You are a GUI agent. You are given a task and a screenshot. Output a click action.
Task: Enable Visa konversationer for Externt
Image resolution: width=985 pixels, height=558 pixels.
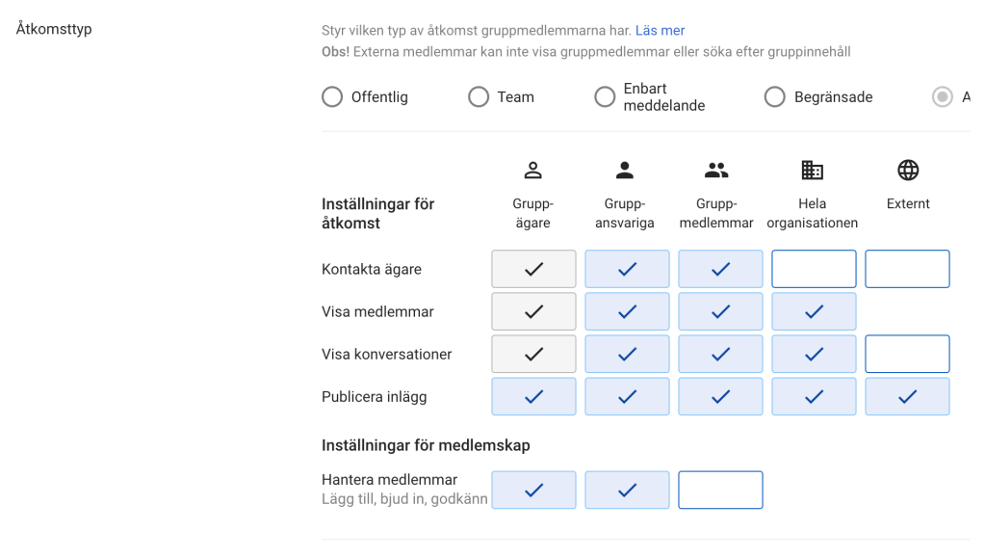tap(907, 354)
